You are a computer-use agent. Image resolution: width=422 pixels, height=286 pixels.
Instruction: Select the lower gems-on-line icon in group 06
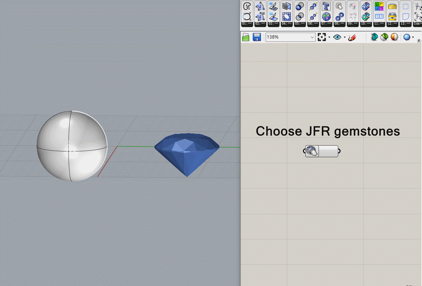pyautogui.click(x=313, y=16)
